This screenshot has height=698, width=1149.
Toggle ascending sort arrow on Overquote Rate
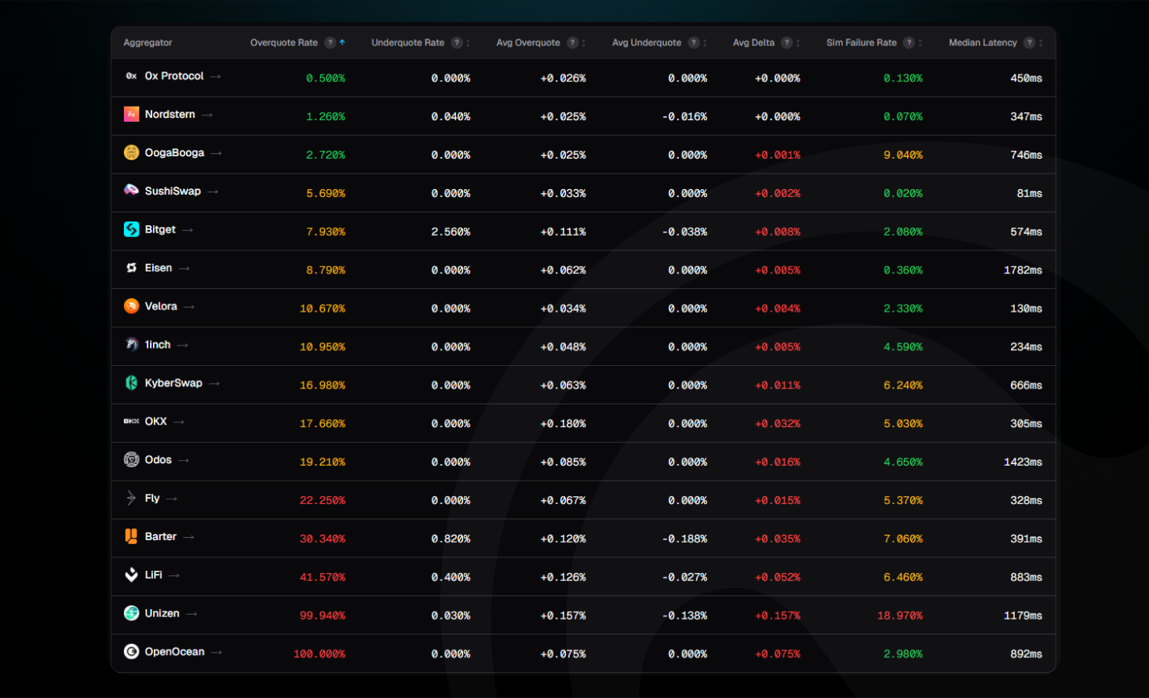pos(342,42)
